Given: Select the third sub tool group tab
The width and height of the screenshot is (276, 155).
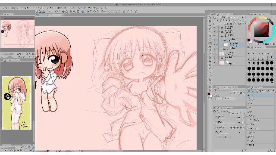Looking at the screenshot, I should (x=270, y=91).
